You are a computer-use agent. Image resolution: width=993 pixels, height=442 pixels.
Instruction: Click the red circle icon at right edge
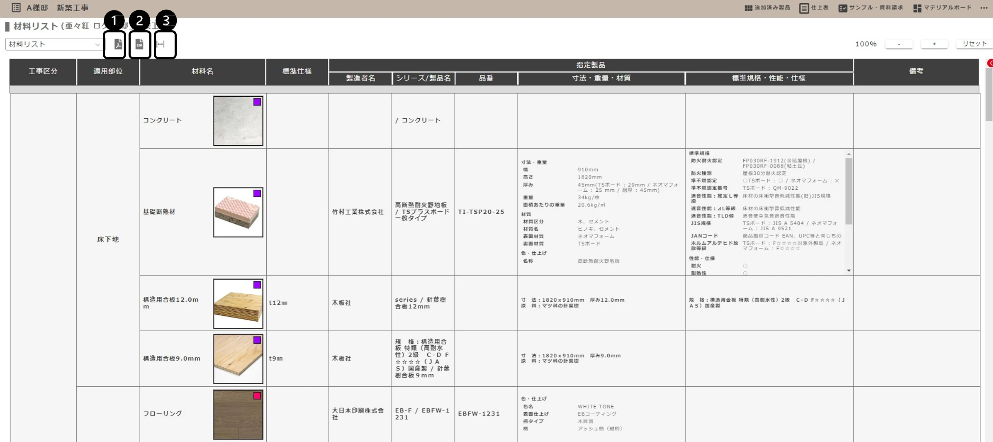click(x=990, y=63)
